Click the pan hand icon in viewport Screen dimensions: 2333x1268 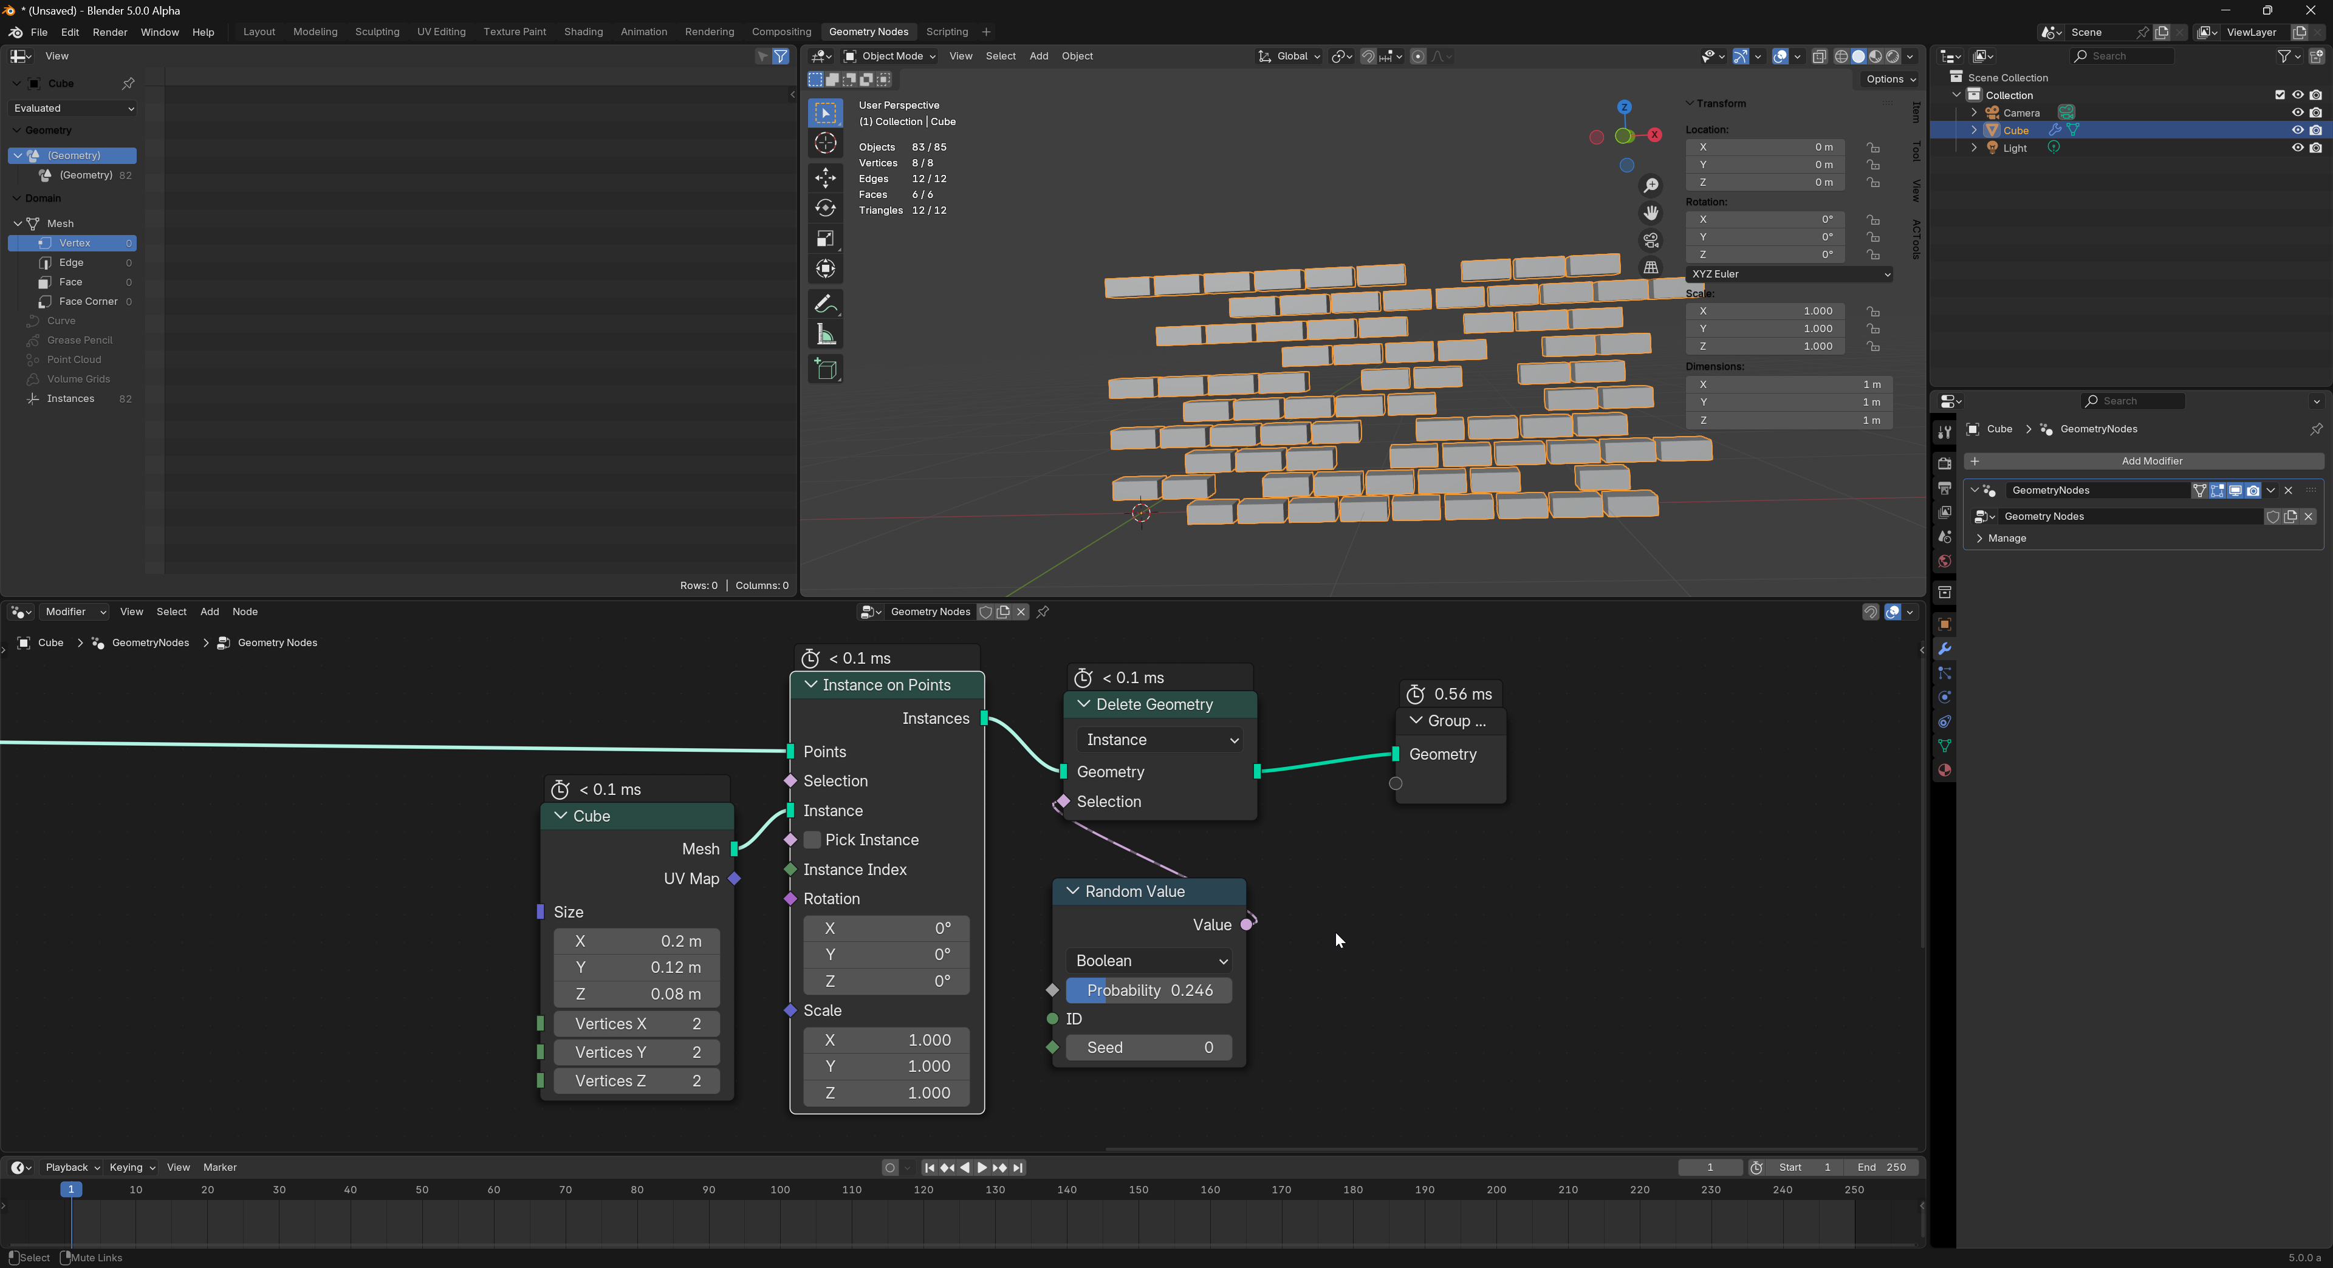[x=1651, y=213]
